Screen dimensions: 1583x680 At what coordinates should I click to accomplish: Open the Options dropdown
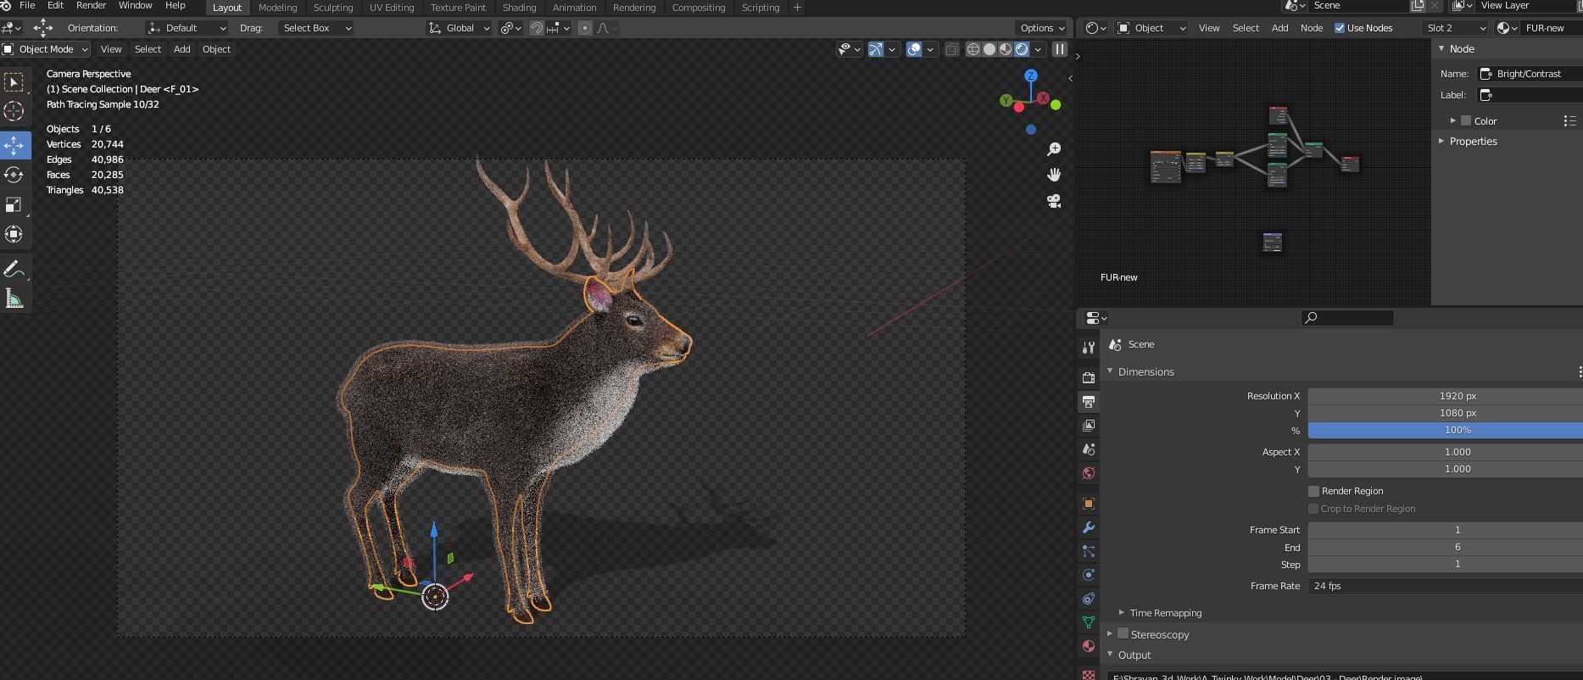click(x=1042, y=28)
